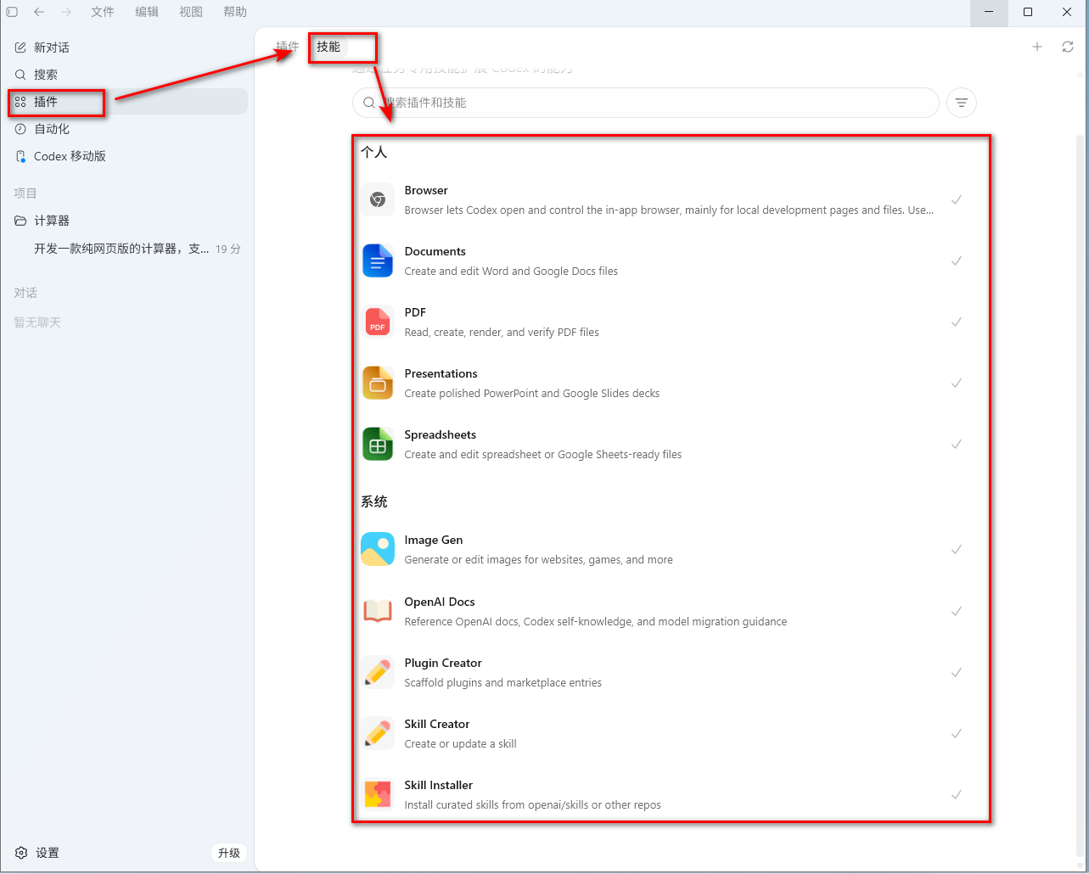Click the 暂无聊天 placeholder text
The image size is (1089, 874).
tap(37, 322)
